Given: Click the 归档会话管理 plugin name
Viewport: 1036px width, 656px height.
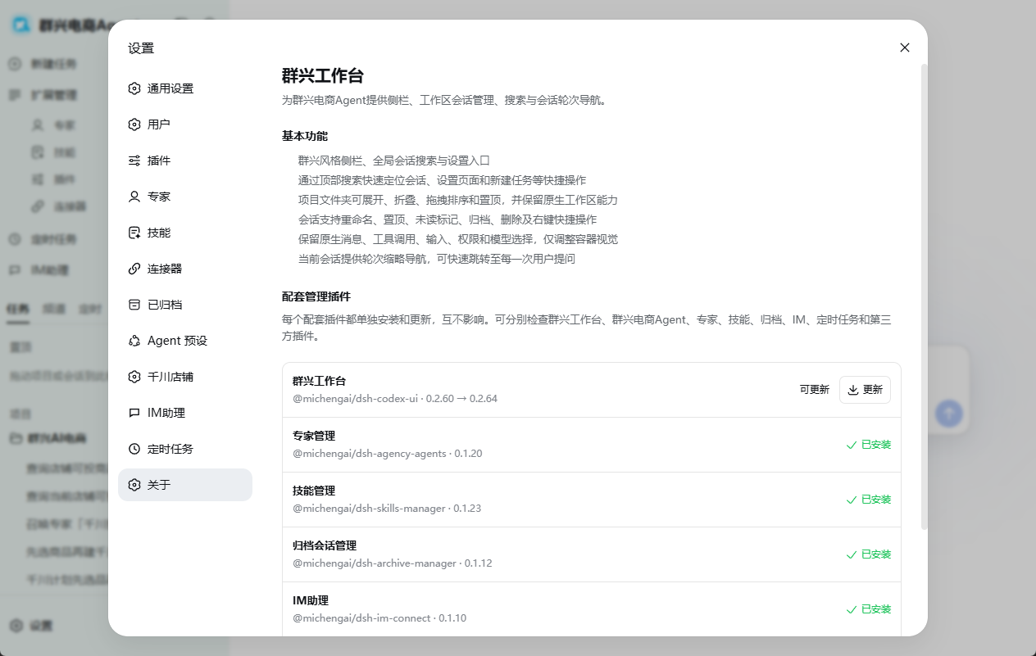Looking at the screenshot, I should click(x=325, y=545).
